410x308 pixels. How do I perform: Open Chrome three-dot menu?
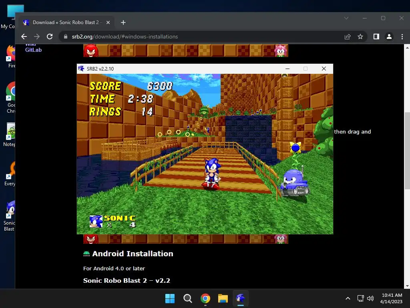(x=402, y=36)
